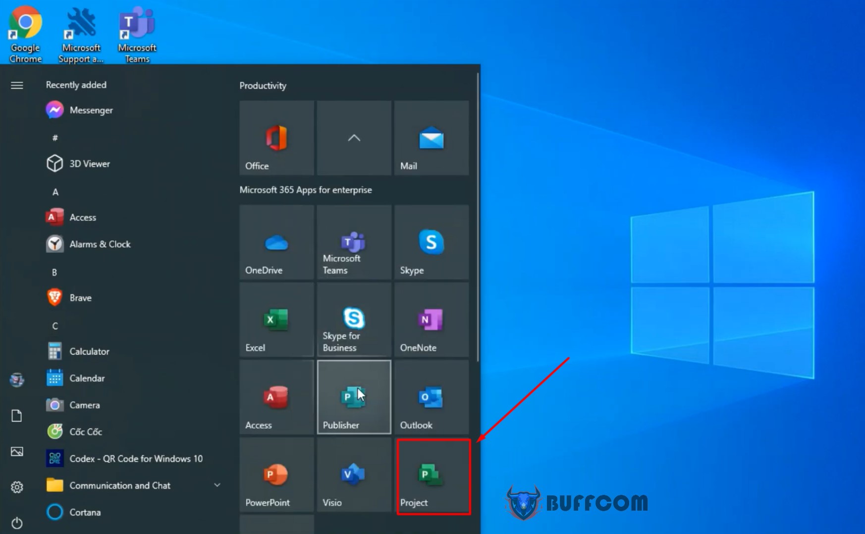
Task: Click the Power button in Start
Action: pyautogui.click(x=17, y=523)
